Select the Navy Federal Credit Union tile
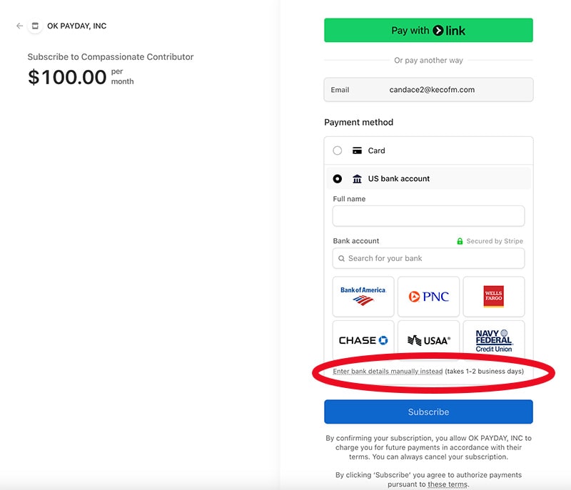 pos(493,340)
